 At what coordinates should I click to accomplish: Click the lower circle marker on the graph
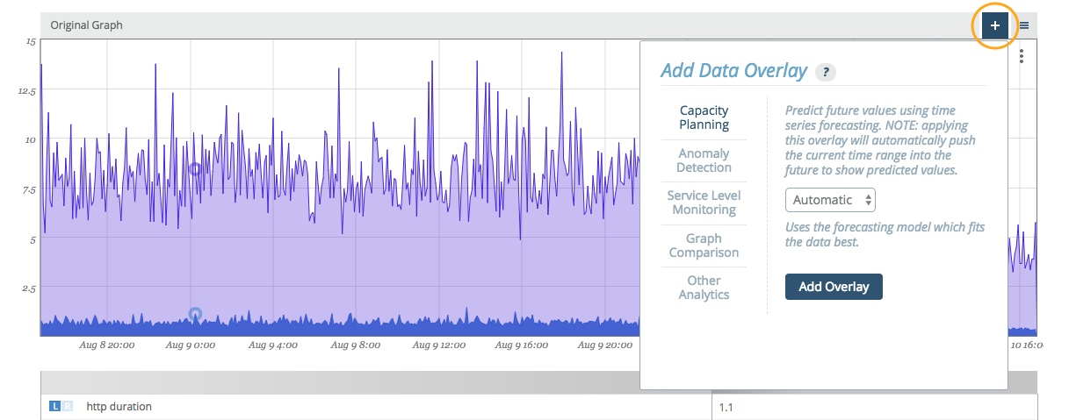[x=195, y=313]
